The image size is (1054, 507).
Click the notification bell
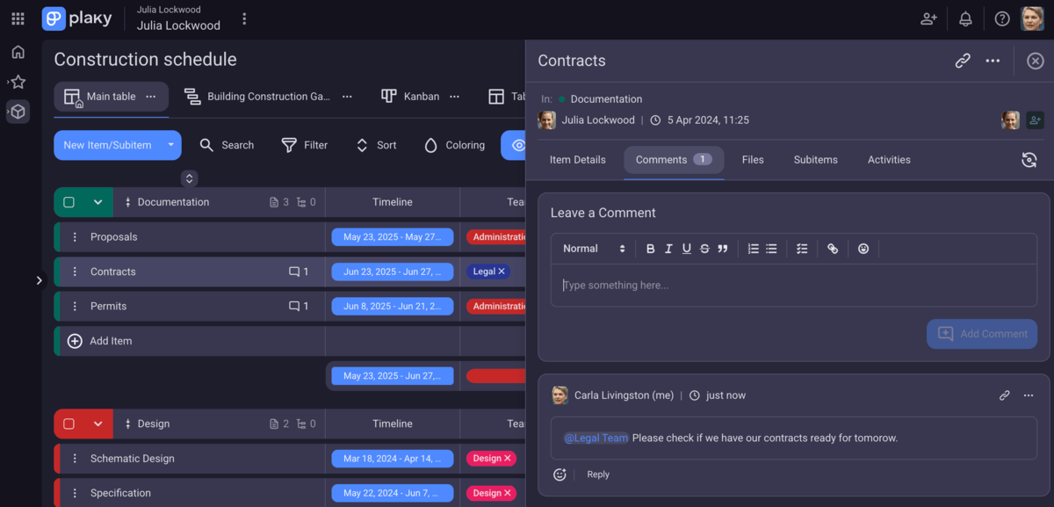[x=965, y=18]
